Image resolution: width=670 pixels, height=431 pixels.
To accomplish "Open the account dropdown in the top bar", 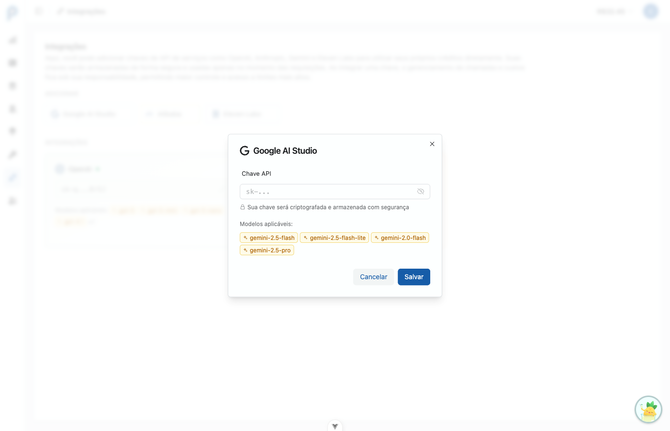I will point(614,11).
